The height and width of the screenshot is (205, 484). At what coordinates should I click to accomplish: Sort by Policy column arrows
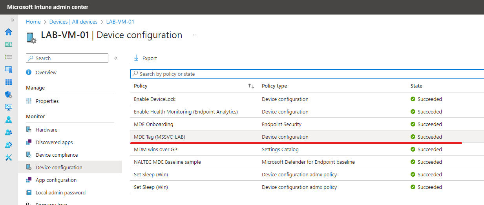(x=251, y=86)
